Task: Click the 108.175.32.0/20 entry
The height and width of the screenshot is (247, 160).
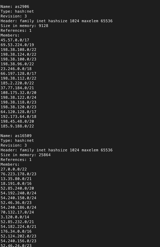Action: point(18,93)
